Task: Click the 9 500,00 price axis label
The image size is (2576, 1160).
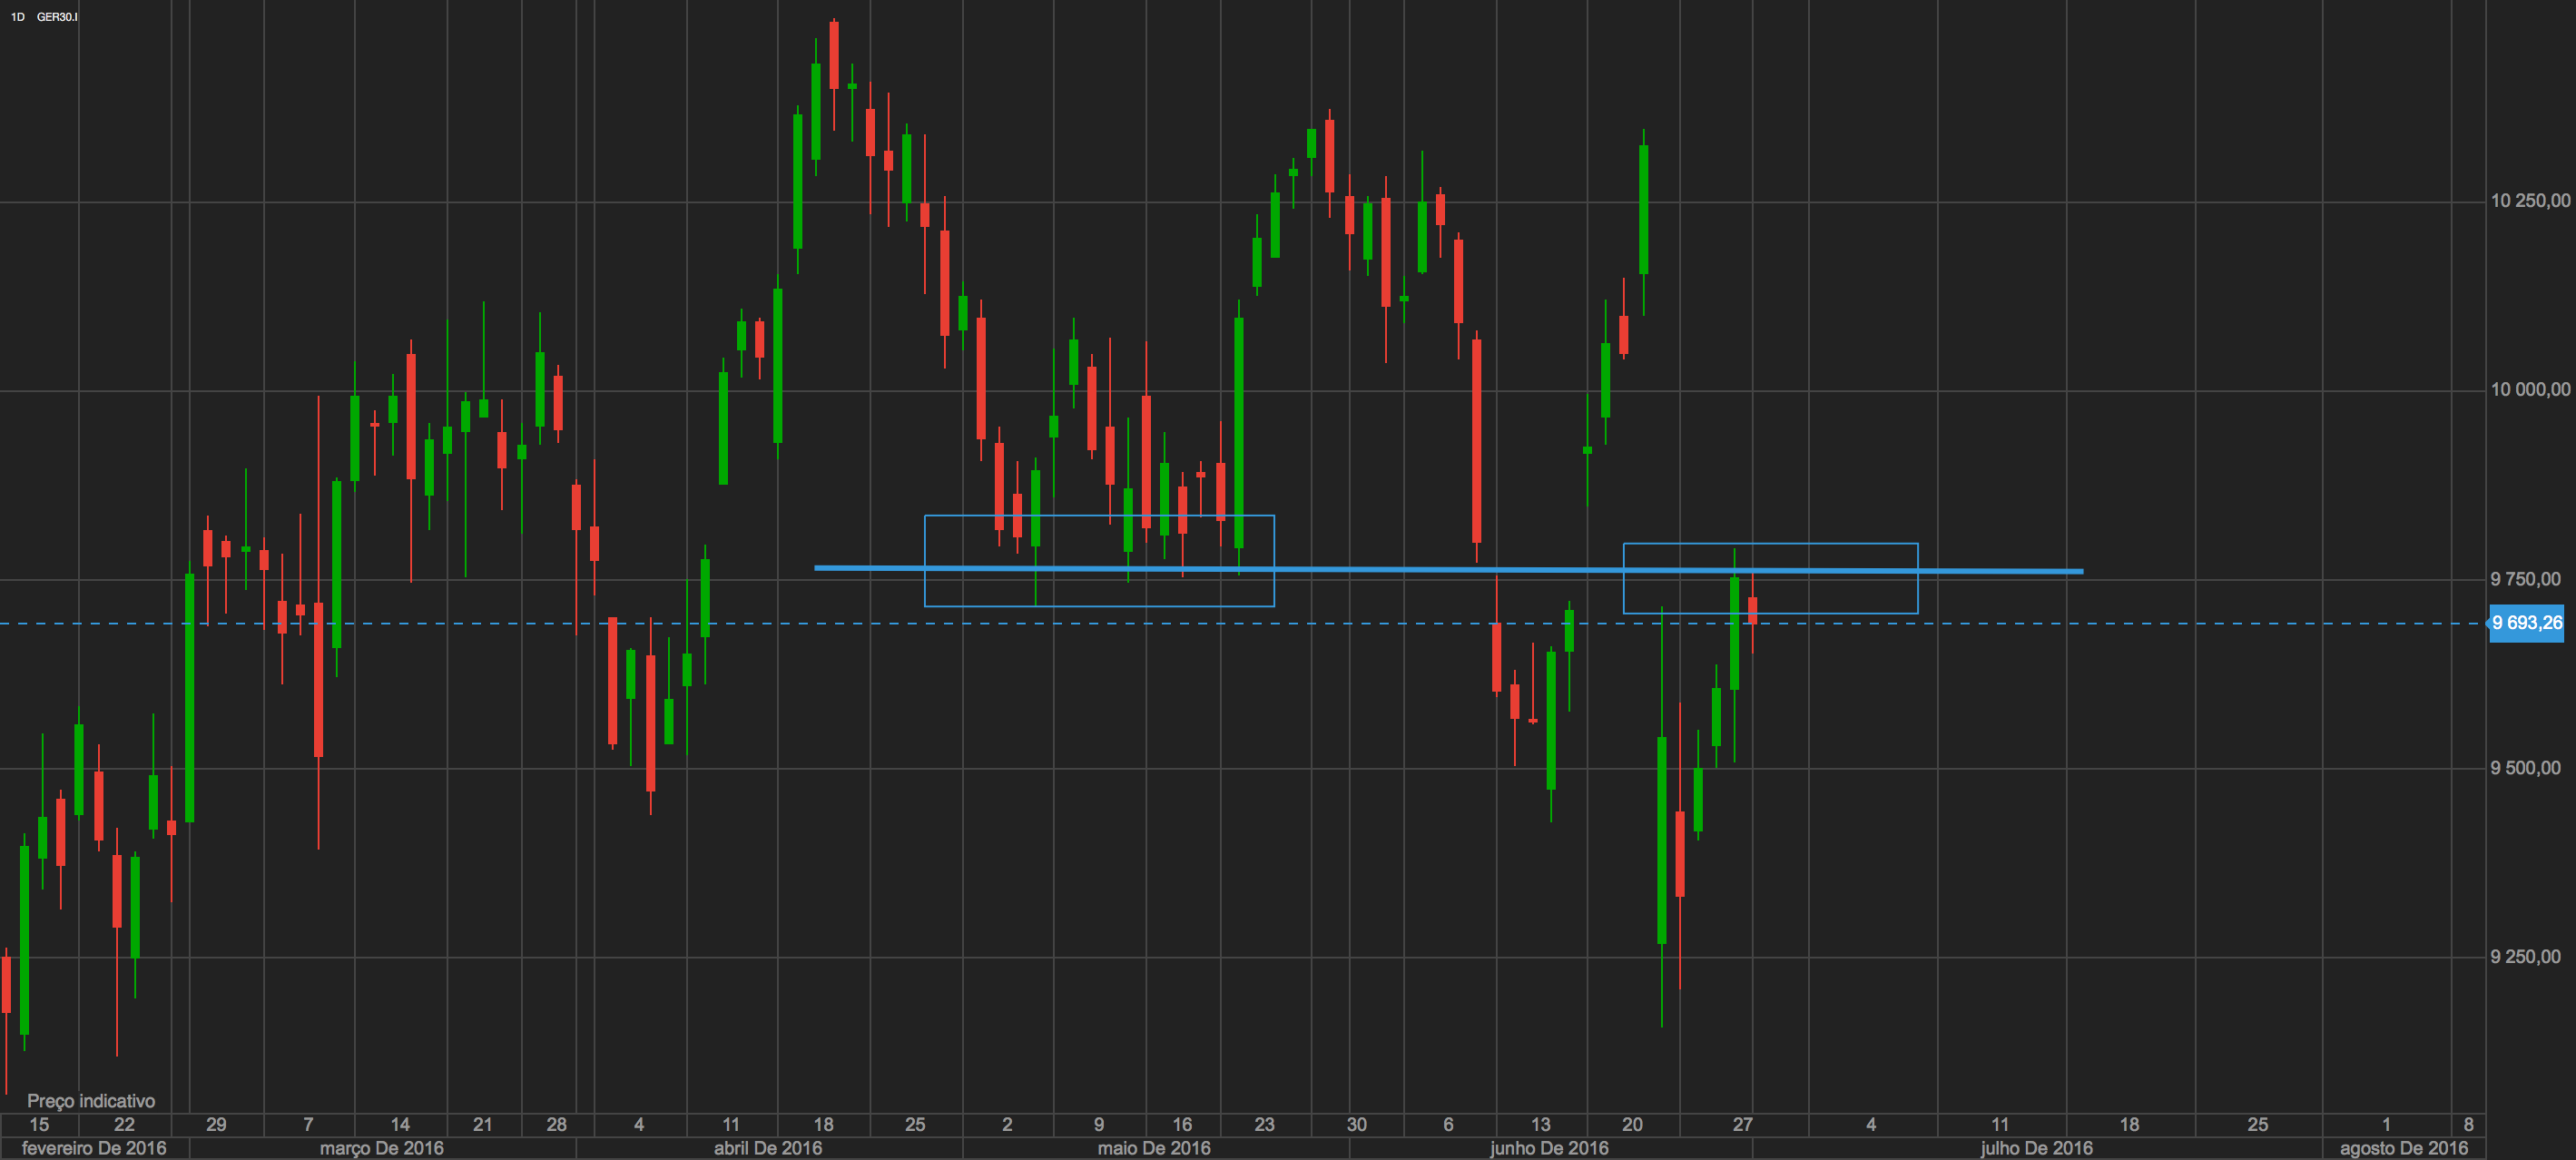Action: 2525,768
